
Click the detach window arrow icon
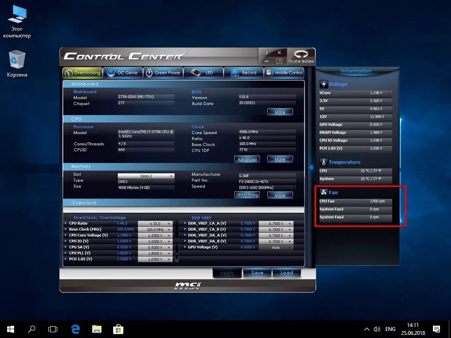point(279,61)
